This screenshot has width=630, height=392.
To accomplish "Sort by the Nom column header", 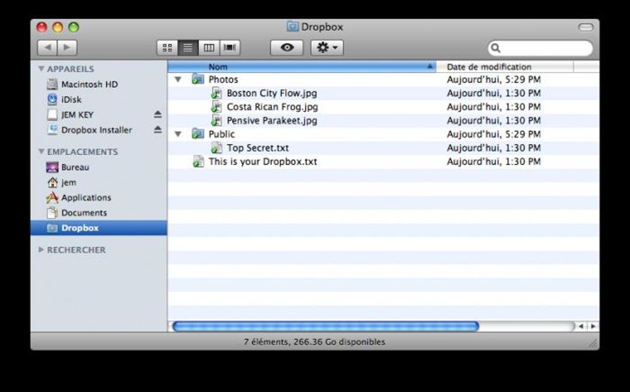I will [302, 67].
